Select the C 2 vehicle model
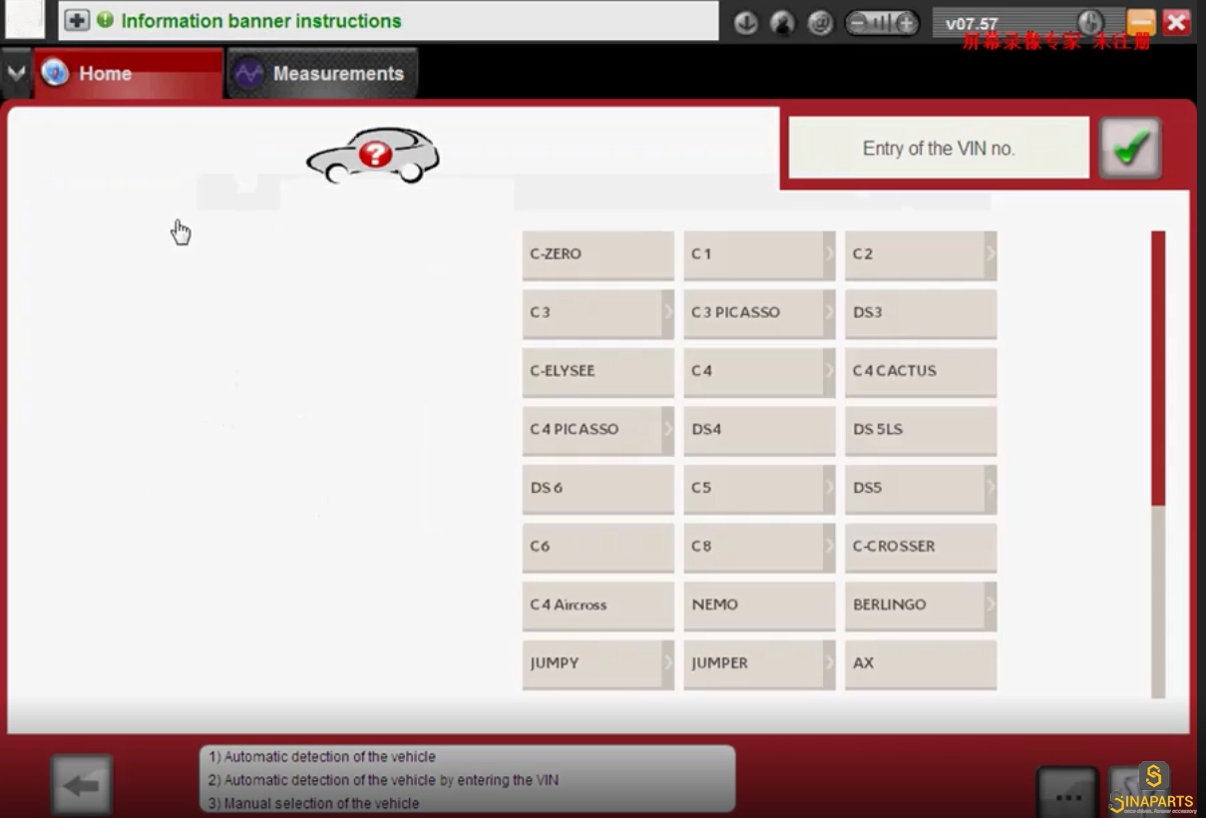Screen dimensions: 1206x818 coord(921,254)
